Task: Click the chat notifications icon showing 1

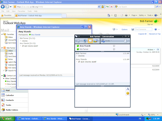Action: pos(115,29)
